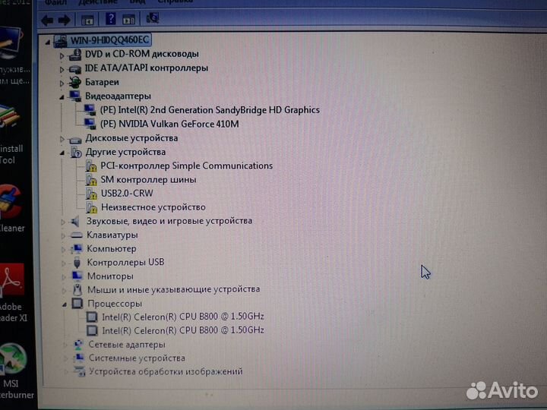The height and width of the screenshot is (410, 547).
Task: Click the Батареи battery icon
Action: pyautogui.click(x=74, y=82)
